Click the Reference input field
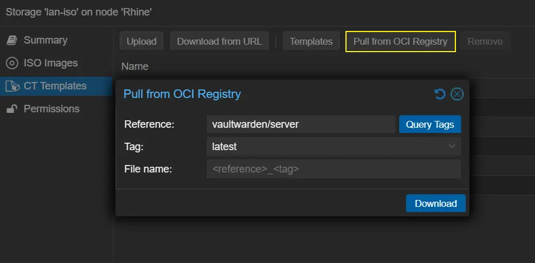 click(x=301, y=124)
